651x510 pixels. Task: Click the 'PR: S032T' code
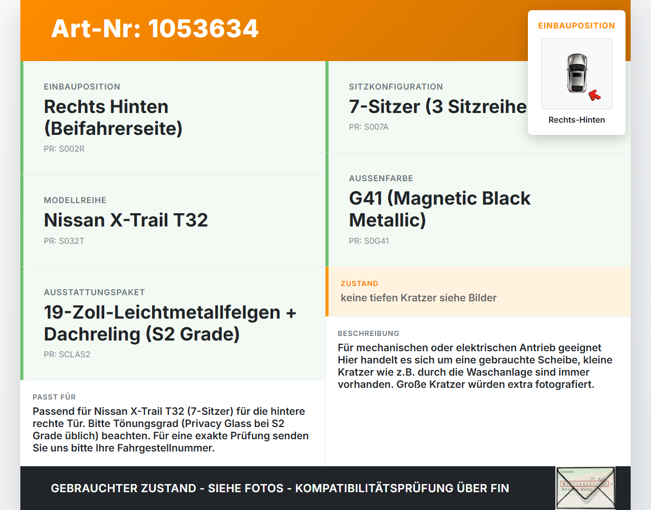pyautogui.click(x=64, y=241)
